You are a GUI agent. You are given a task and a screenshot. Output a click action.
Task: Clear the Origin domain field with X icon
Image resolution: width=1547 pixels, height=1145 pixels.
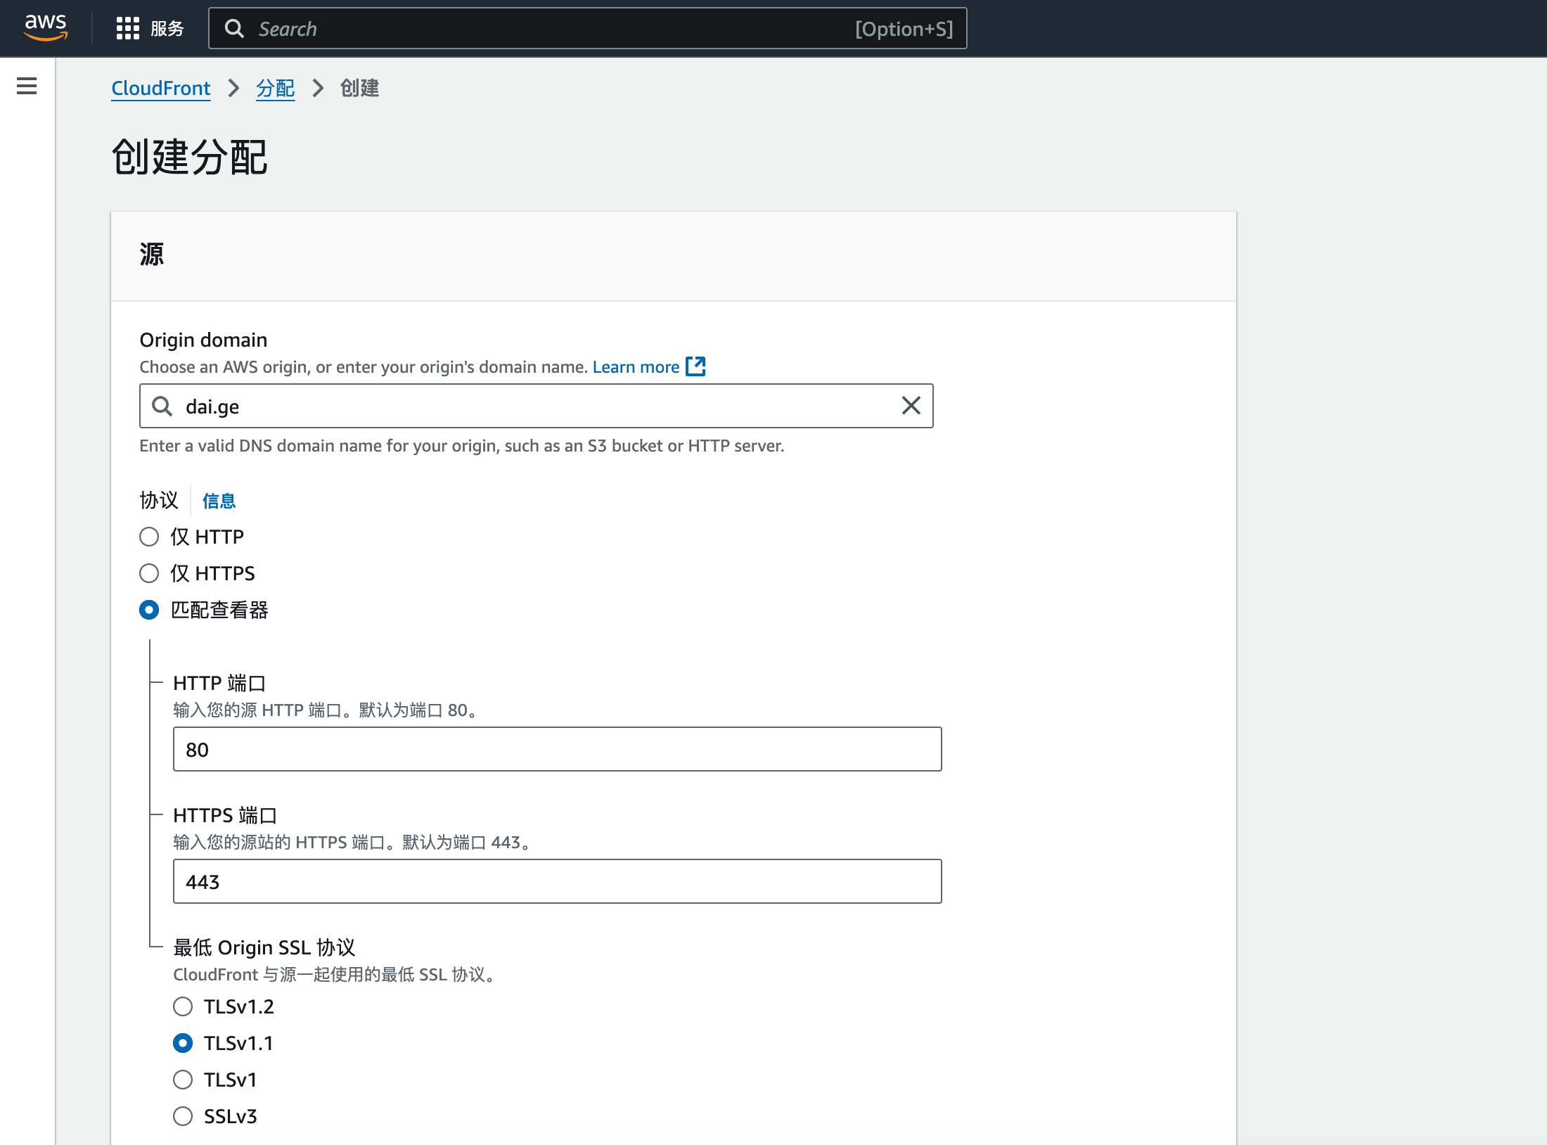pos(911,406)
